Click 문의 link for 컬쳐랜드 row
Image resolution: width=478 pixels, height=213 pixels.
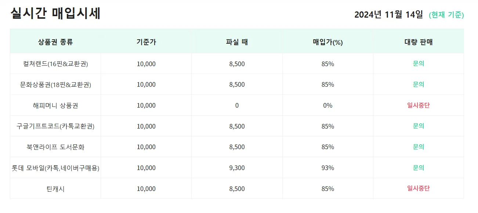click(x=419, y=64)
